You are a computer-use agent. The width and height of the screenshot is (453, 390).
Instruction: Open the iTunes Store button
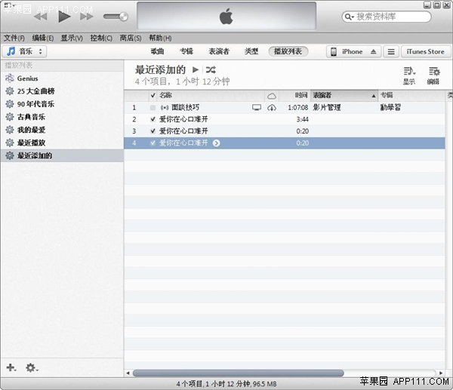pos(426,52)
